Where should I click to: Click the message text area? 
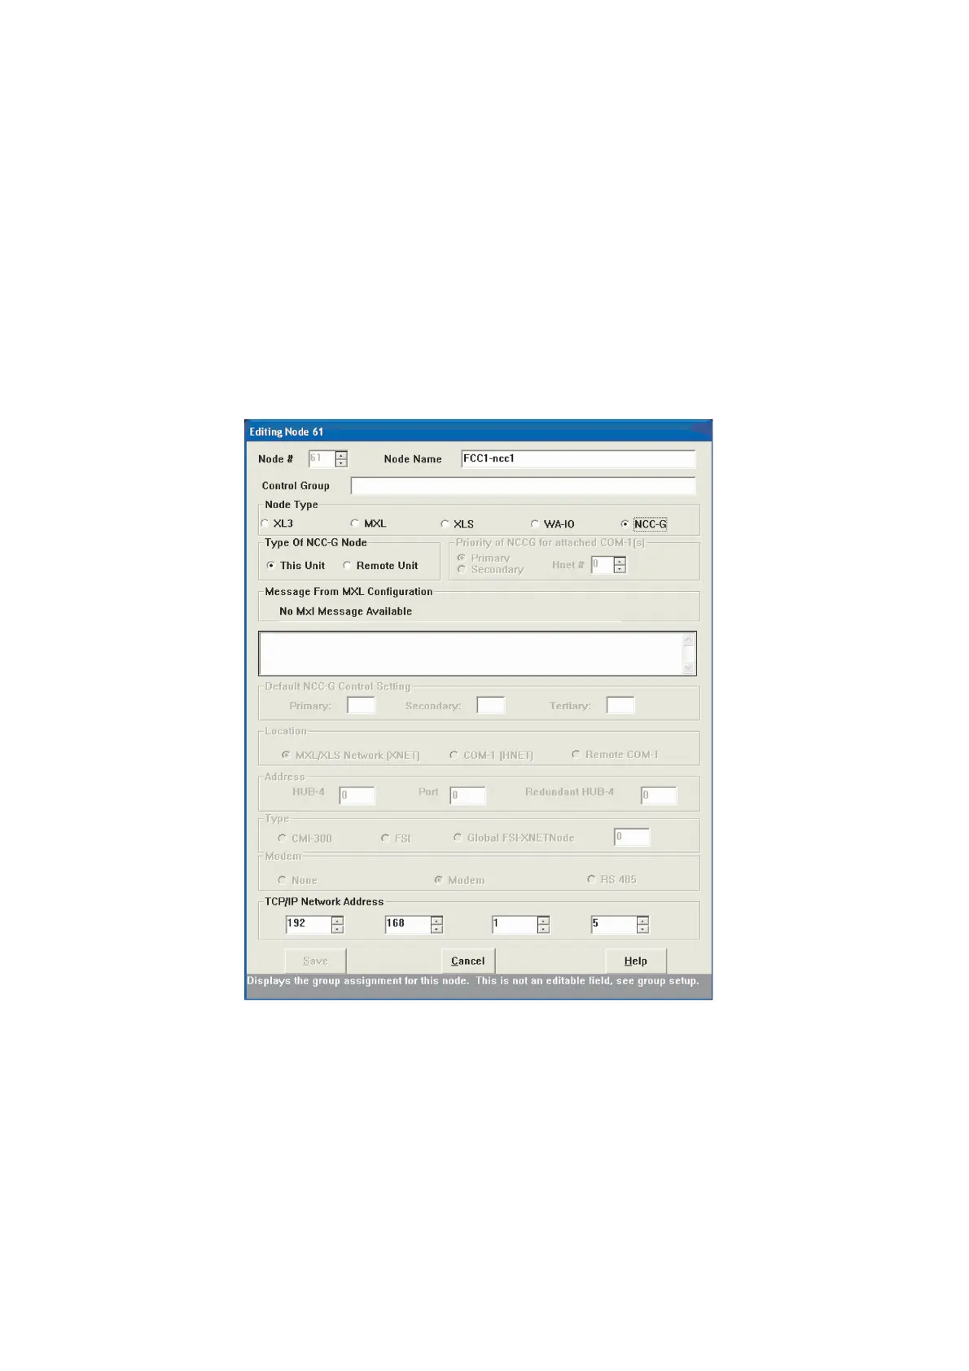click(471, 653)
